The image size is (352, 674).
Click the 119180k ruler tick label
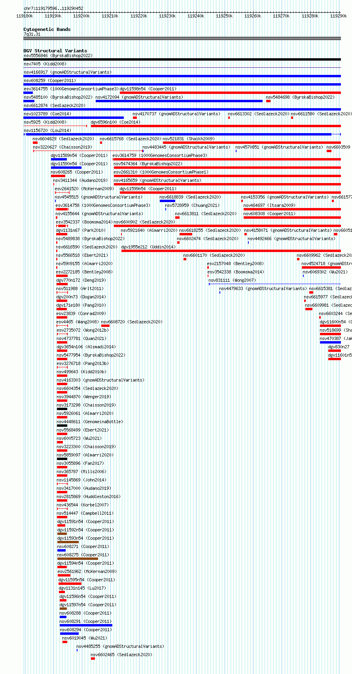(25, 16)
